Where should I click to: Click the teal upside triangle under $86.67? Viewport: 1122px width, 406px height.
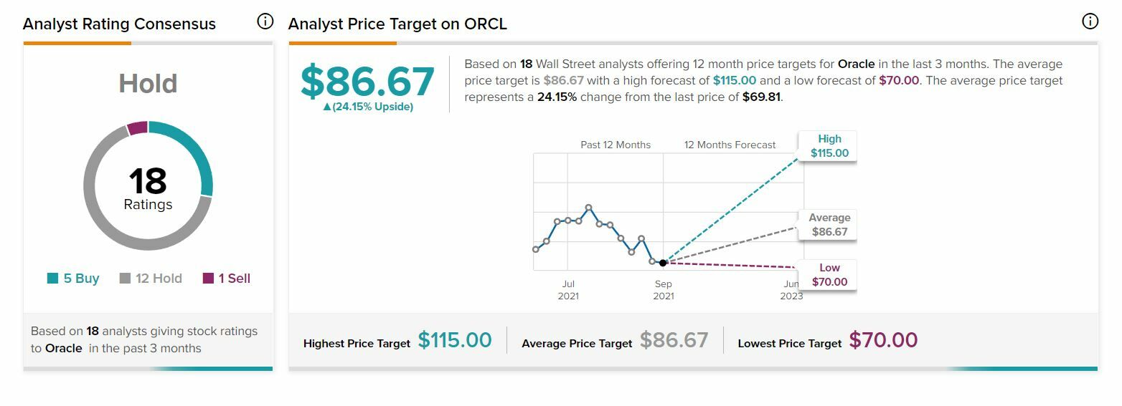[x=327, y=107]
